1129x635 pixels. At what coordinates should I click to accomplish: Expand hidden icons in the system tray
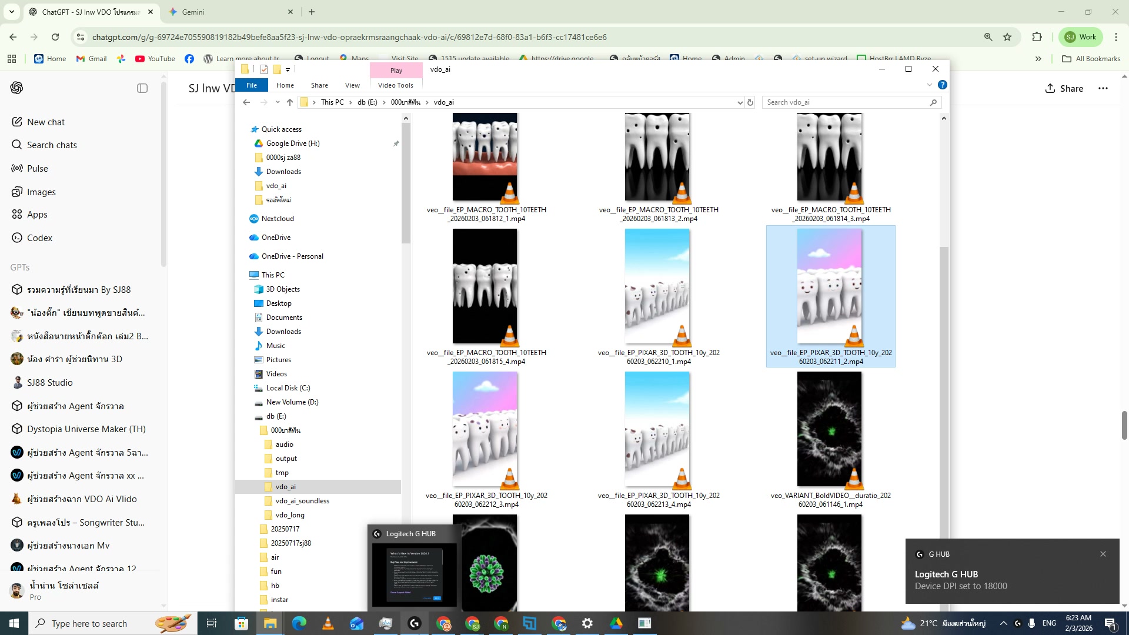(x=1003, y=623)
